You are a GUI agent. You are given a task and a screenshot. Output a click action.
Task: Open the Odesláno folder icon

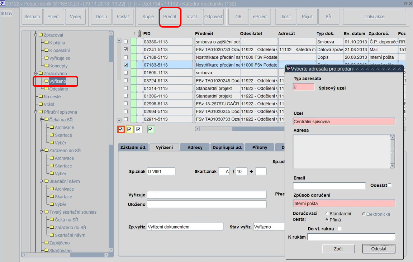pyautogui.click(x=46, y=89)
